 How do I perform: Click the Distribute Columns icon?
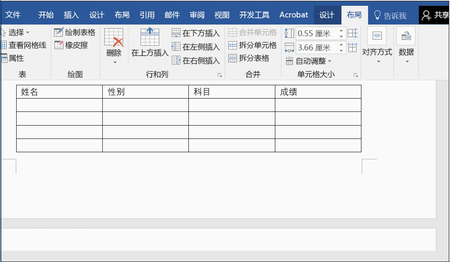point(352,47)
